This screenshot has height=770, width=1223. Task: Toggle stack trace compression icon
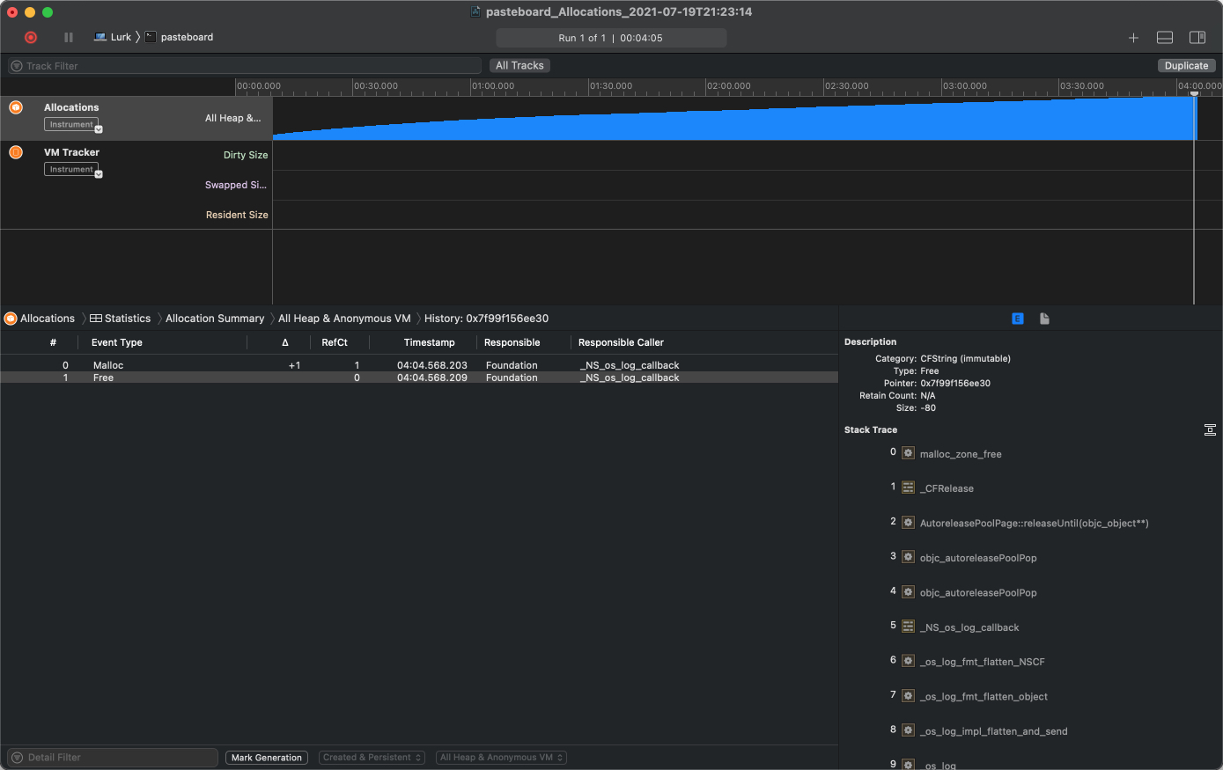[x=1210, y=430]
